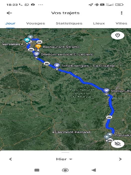This screenshot has height=175, width=131.
Task: Tap the Station-service E. Leclerc fuel pin
Action: click(x=36, y=54)
